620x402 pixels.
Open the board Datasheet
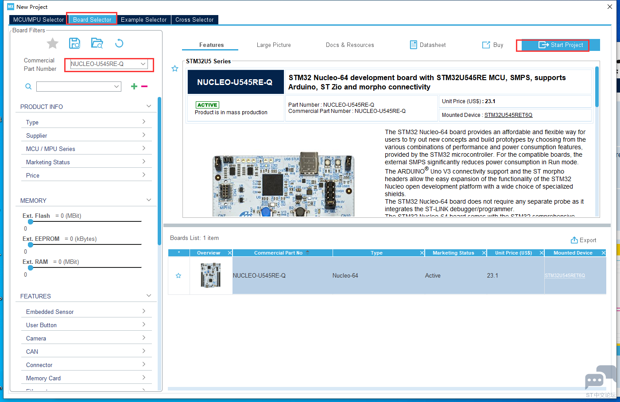point(428,45)
